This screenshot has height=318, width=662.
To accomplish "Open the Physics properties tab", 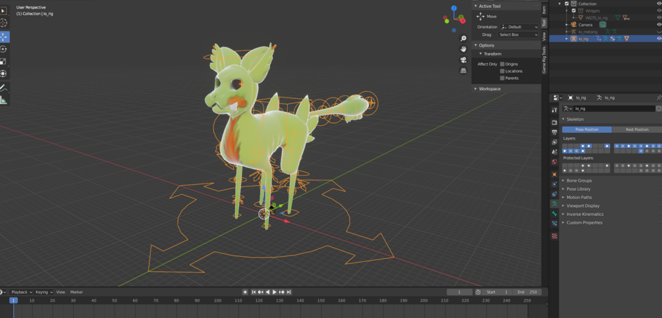I will [555, 184].
